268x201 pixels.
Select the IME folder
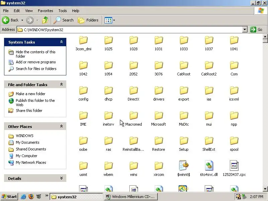click(x=83, y=119)
